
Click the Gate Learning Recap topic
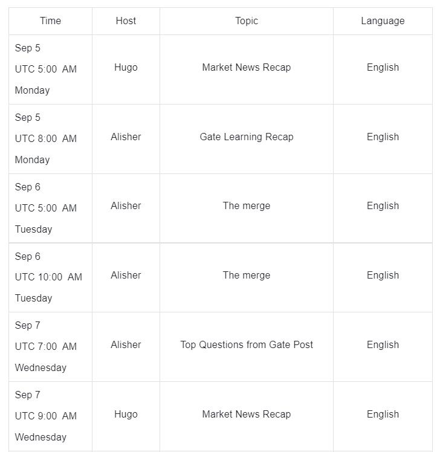pos(247,137)
